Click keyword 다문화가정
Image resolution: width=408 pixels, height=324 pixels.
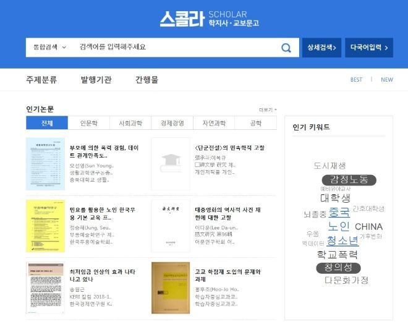click(x=347, y=280)
